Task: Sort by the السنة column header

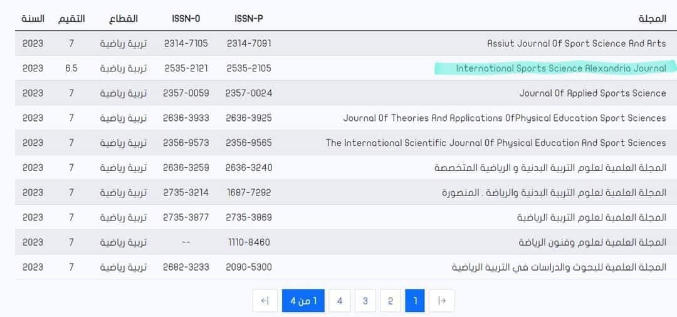Action: click(x=33, y=18)
